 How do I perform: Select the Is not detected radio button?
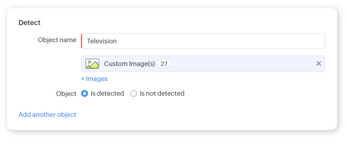[133, 94]
